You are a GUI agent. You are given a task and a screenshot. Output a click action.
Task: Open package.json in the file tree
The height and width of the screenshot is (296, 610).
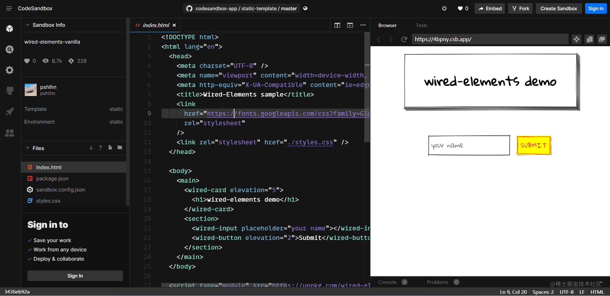click(x=74, y=178)
